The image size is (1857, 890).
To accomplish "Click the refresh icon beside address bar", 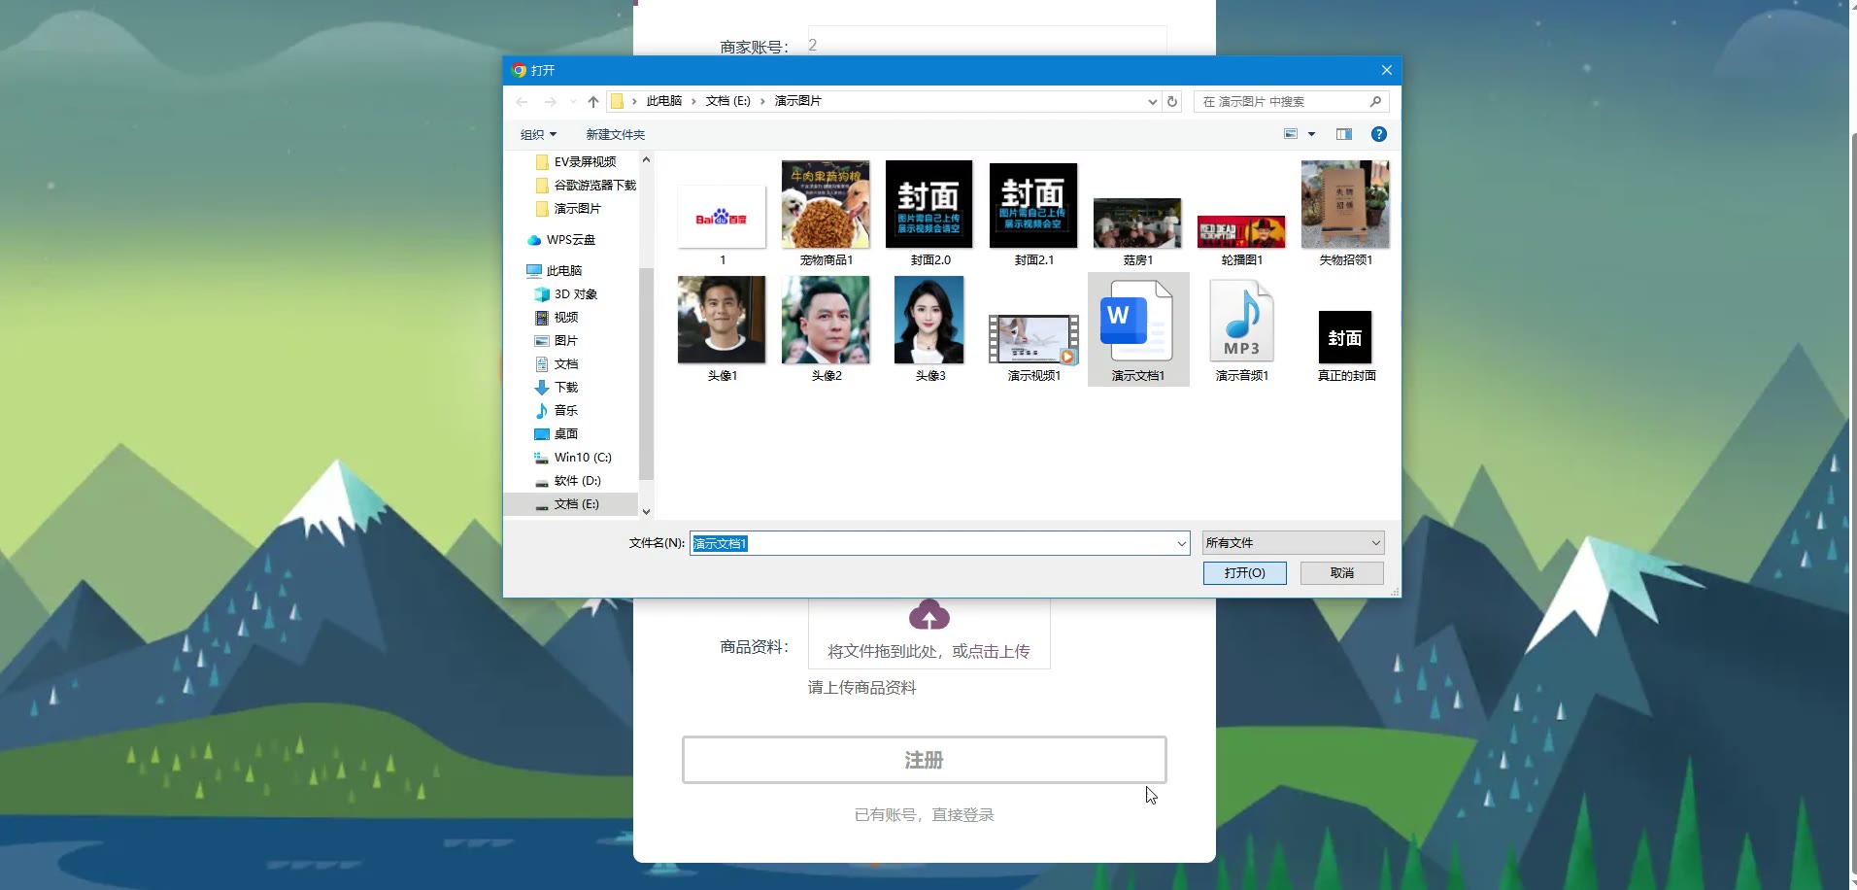I will [x=1172, y=102].
